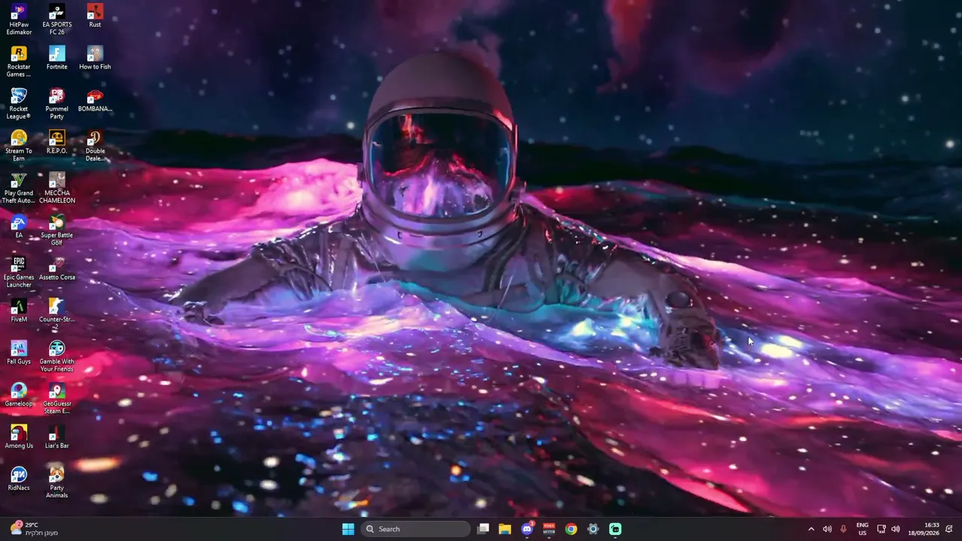
Task: Select Gamble With Your Friends icon
Action: [x=57, y=356]
